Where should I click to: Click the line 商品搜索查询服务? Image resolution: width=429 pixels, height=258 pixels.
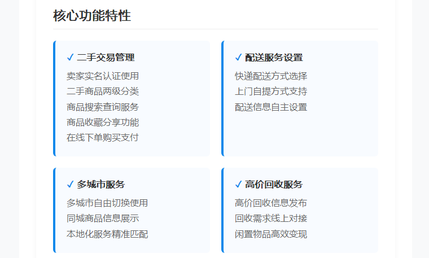tap(103, 107)
